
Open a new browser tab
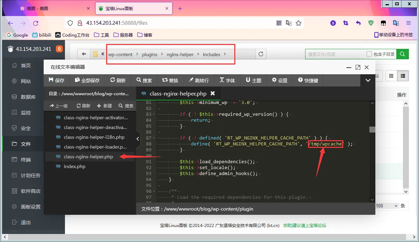tap(180, 8)
